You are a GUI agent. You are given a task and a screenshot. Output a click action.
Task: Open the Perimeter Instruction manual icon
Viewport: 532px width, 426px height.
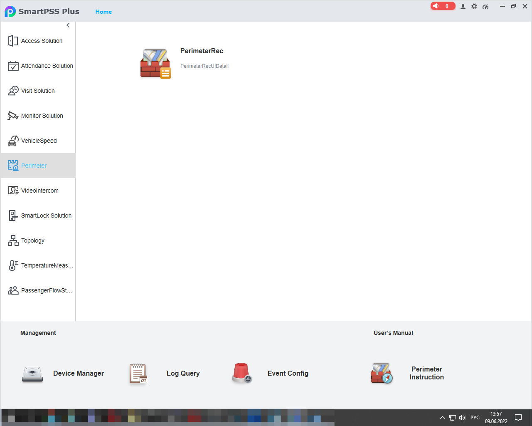(x=382, y=373)
